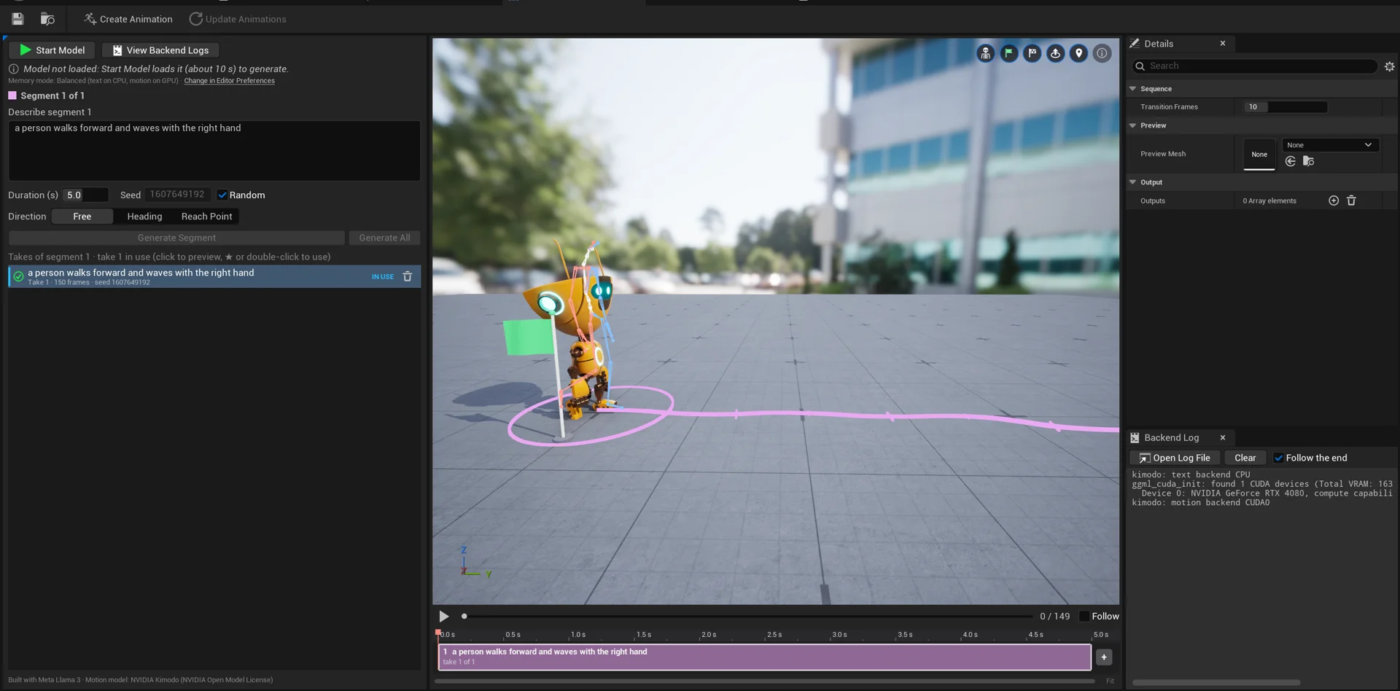Follow Change in Editor Preferences link
This screenshot has height=691, width=1400.
coord(229,81)
